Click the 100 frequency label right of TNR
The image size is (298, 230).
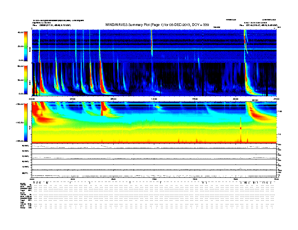point(280,111)
